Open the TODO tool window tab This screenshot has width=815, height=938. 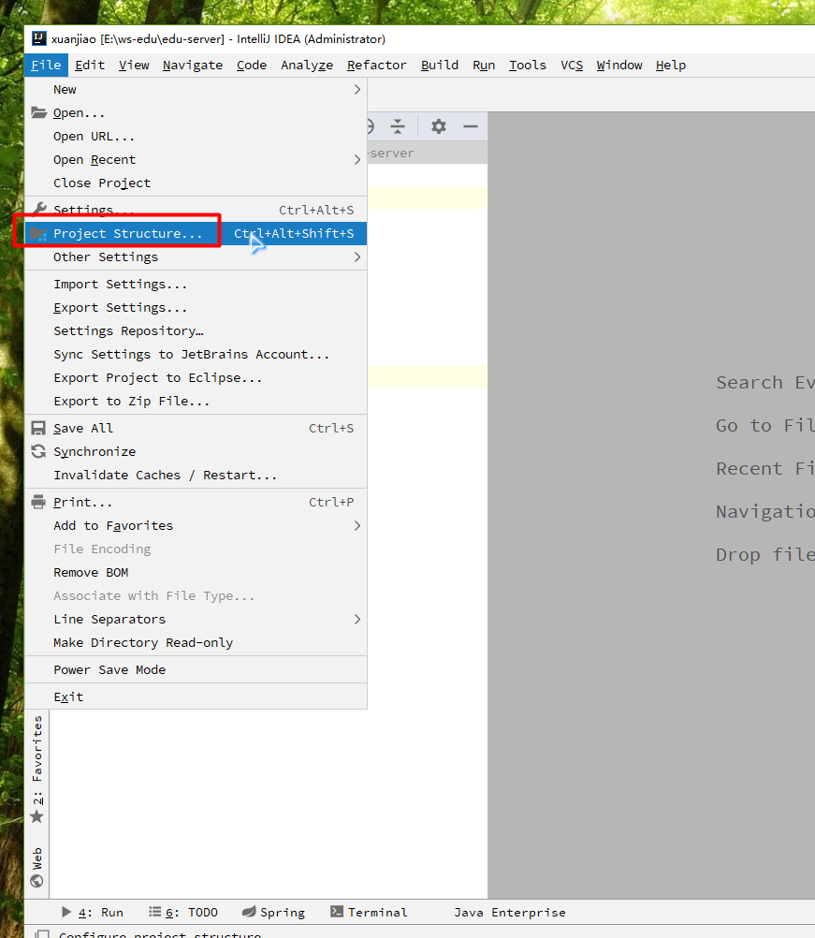(x=183, y=913)
